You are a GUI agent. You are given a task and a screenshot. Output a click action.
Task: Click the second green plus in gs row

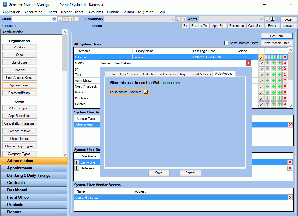273,69
